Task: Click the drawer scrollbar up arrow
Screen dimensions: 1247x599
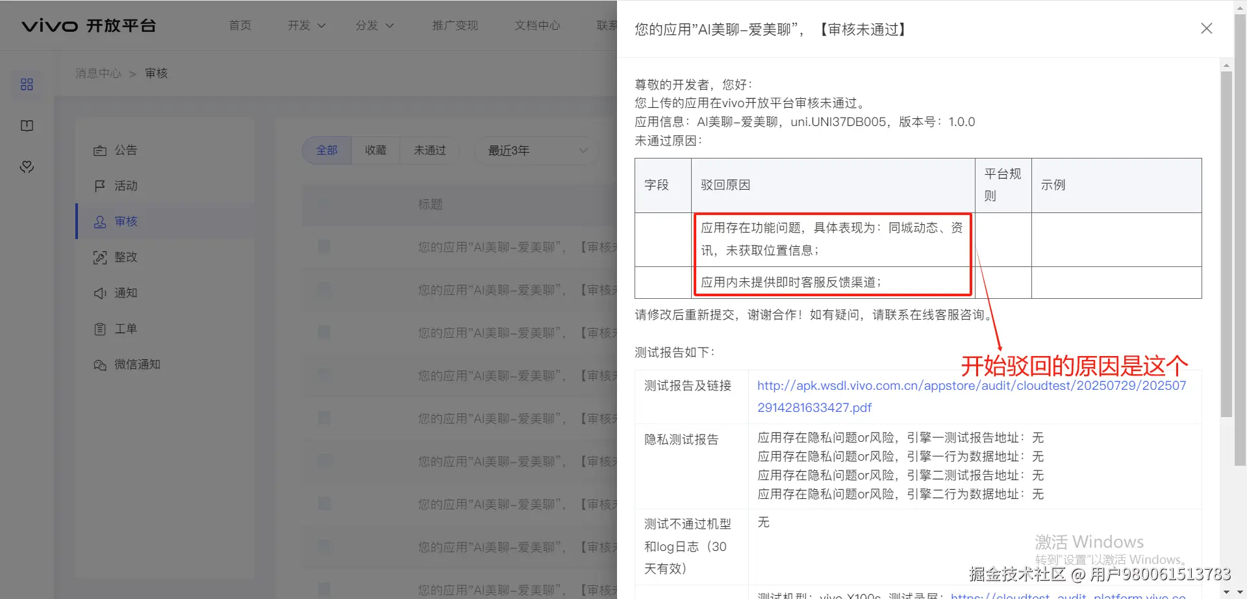Action: point(1226,66)
